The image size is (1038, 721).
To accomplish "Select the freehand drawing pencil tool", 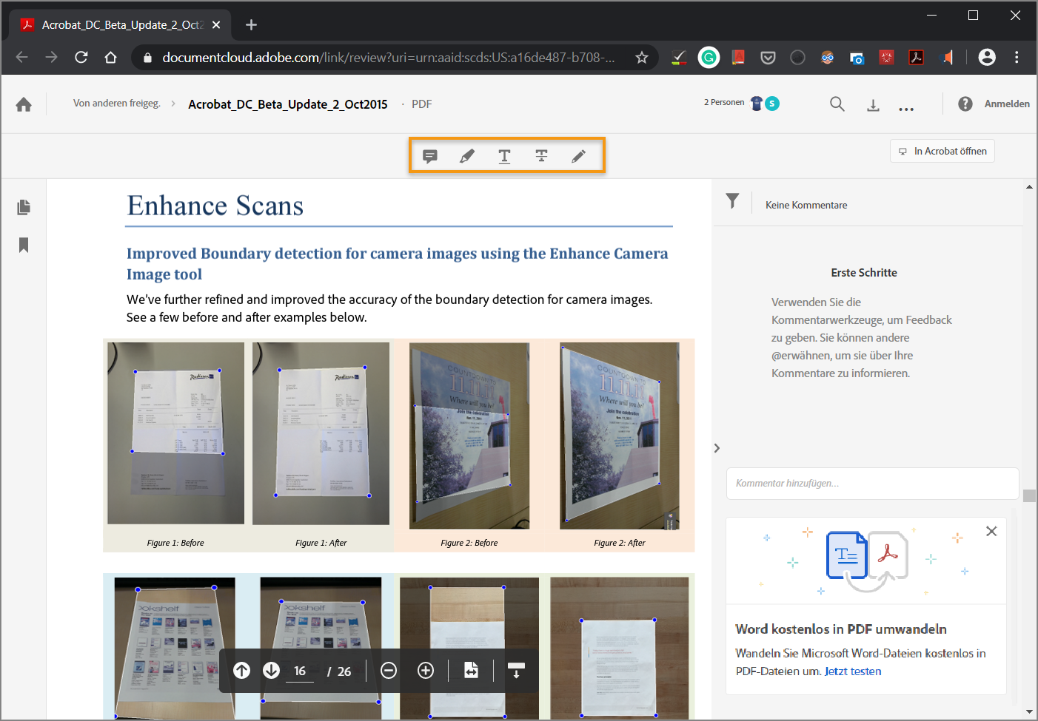I will (x=578, y=156).
